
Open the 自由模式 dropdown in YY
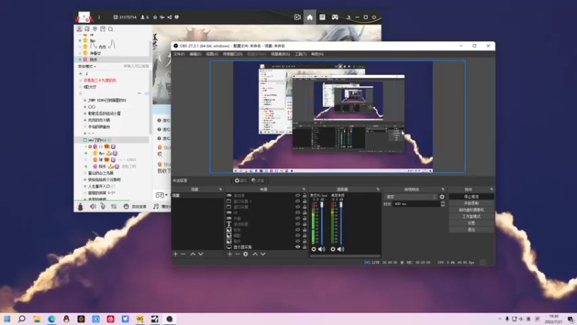(87, 66)
